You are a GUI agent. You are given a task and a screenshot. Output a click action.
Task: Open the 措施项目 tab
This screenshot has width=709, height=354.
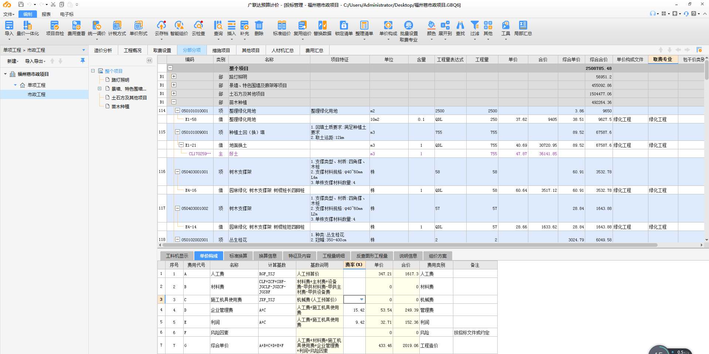coord(221,50)
